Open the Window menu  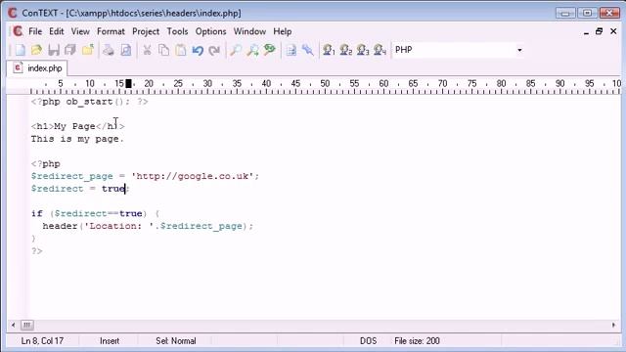click(x=249, y=31)
